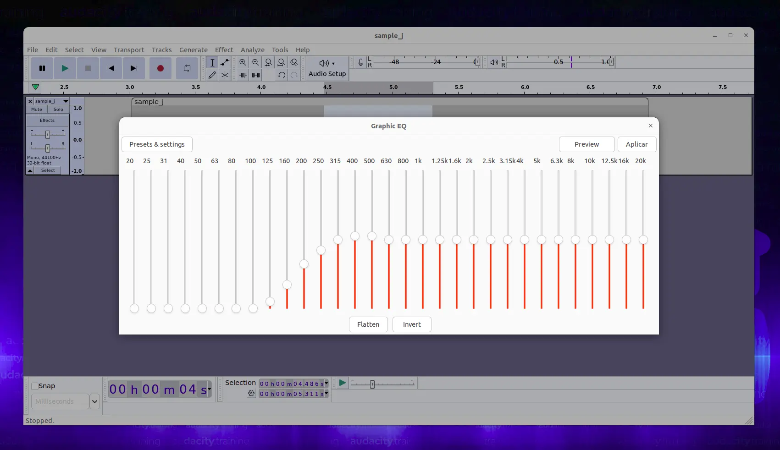Click the playback level slider knob
This screenshot has height=450, width=780.
pyautogui.click(x=611, y=62)
